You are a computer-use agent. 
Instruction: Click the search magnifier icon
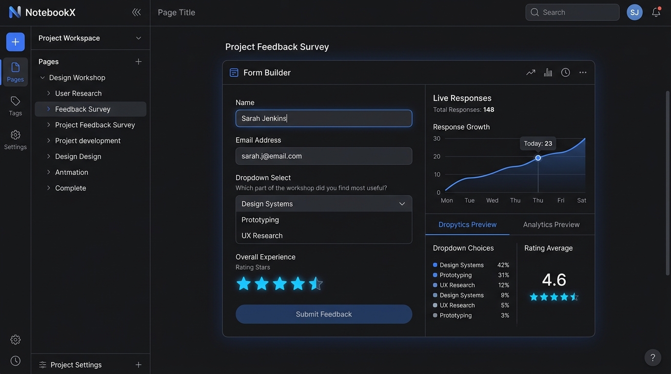pyautogui.click(x=535, y=12)
